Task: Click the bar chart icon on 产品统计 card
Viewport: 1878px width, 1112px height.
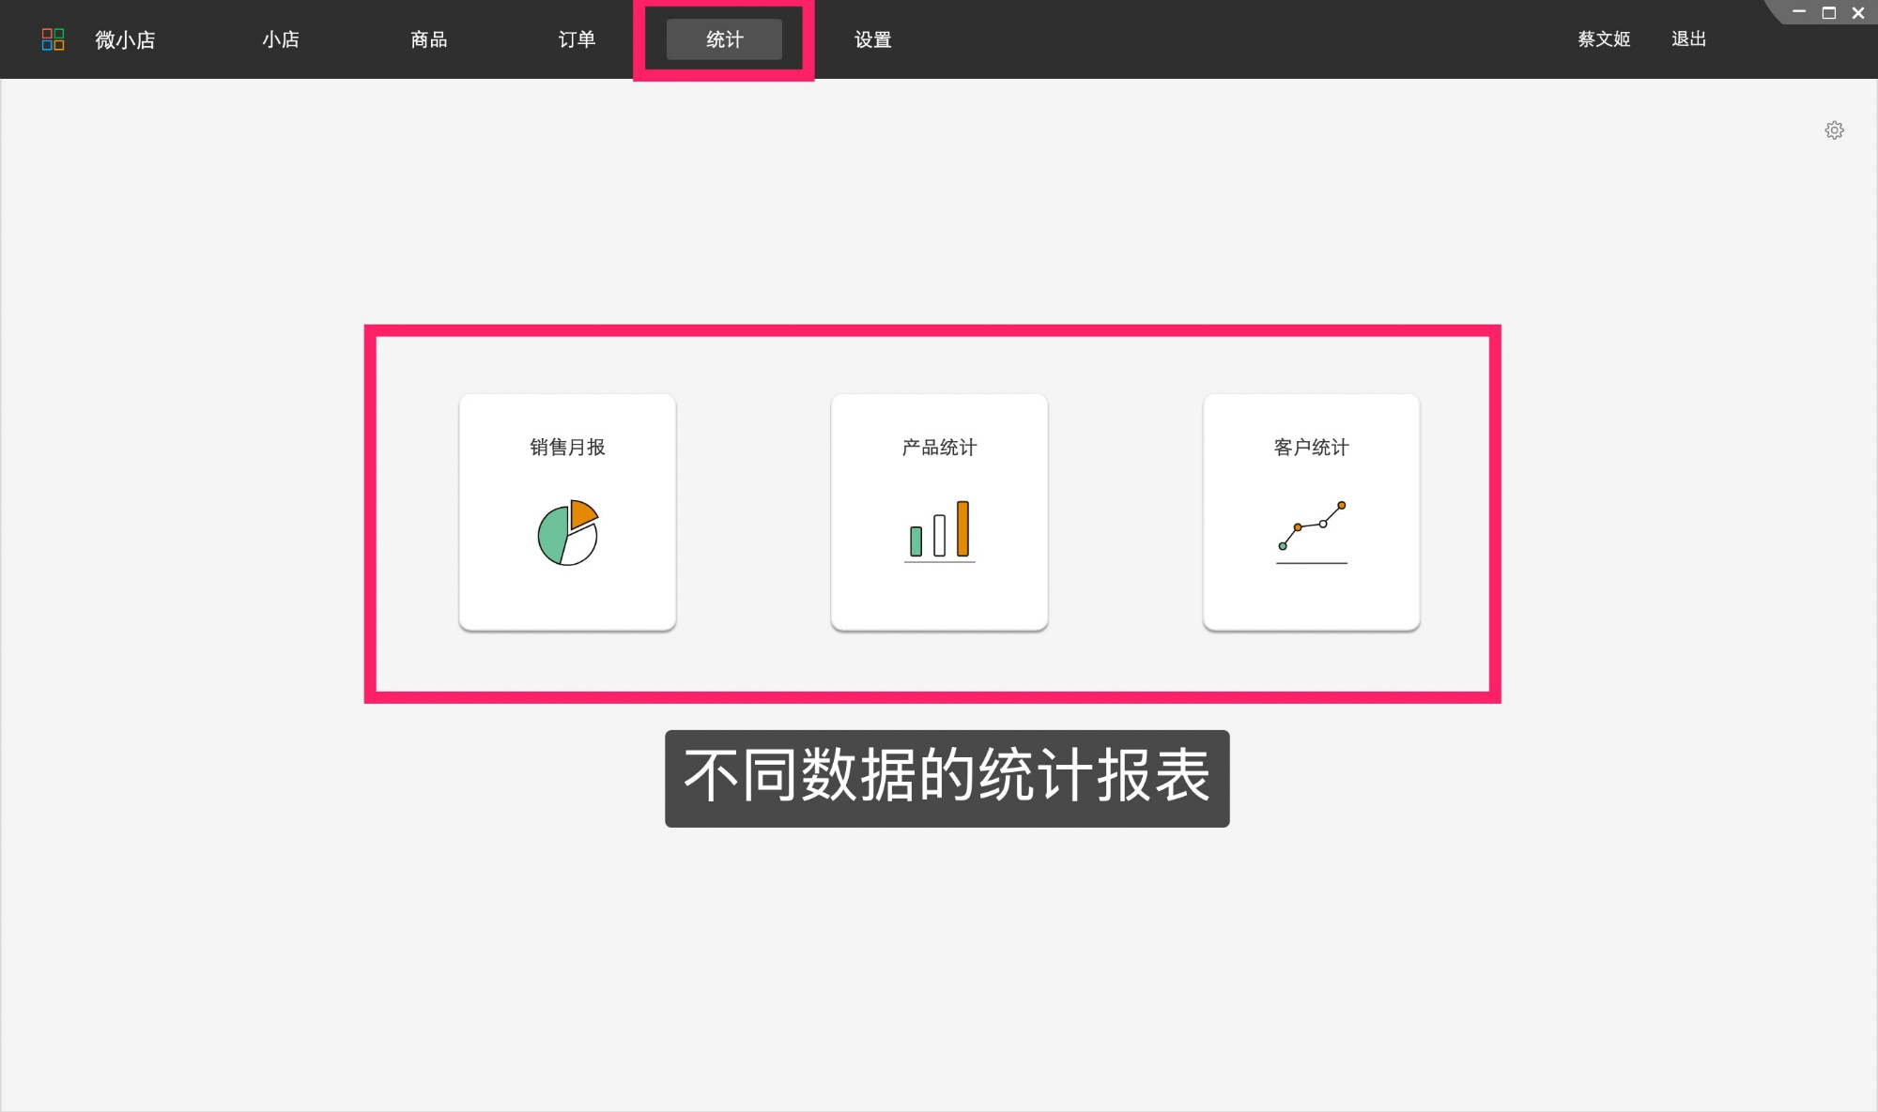Action: pos(940,530)
